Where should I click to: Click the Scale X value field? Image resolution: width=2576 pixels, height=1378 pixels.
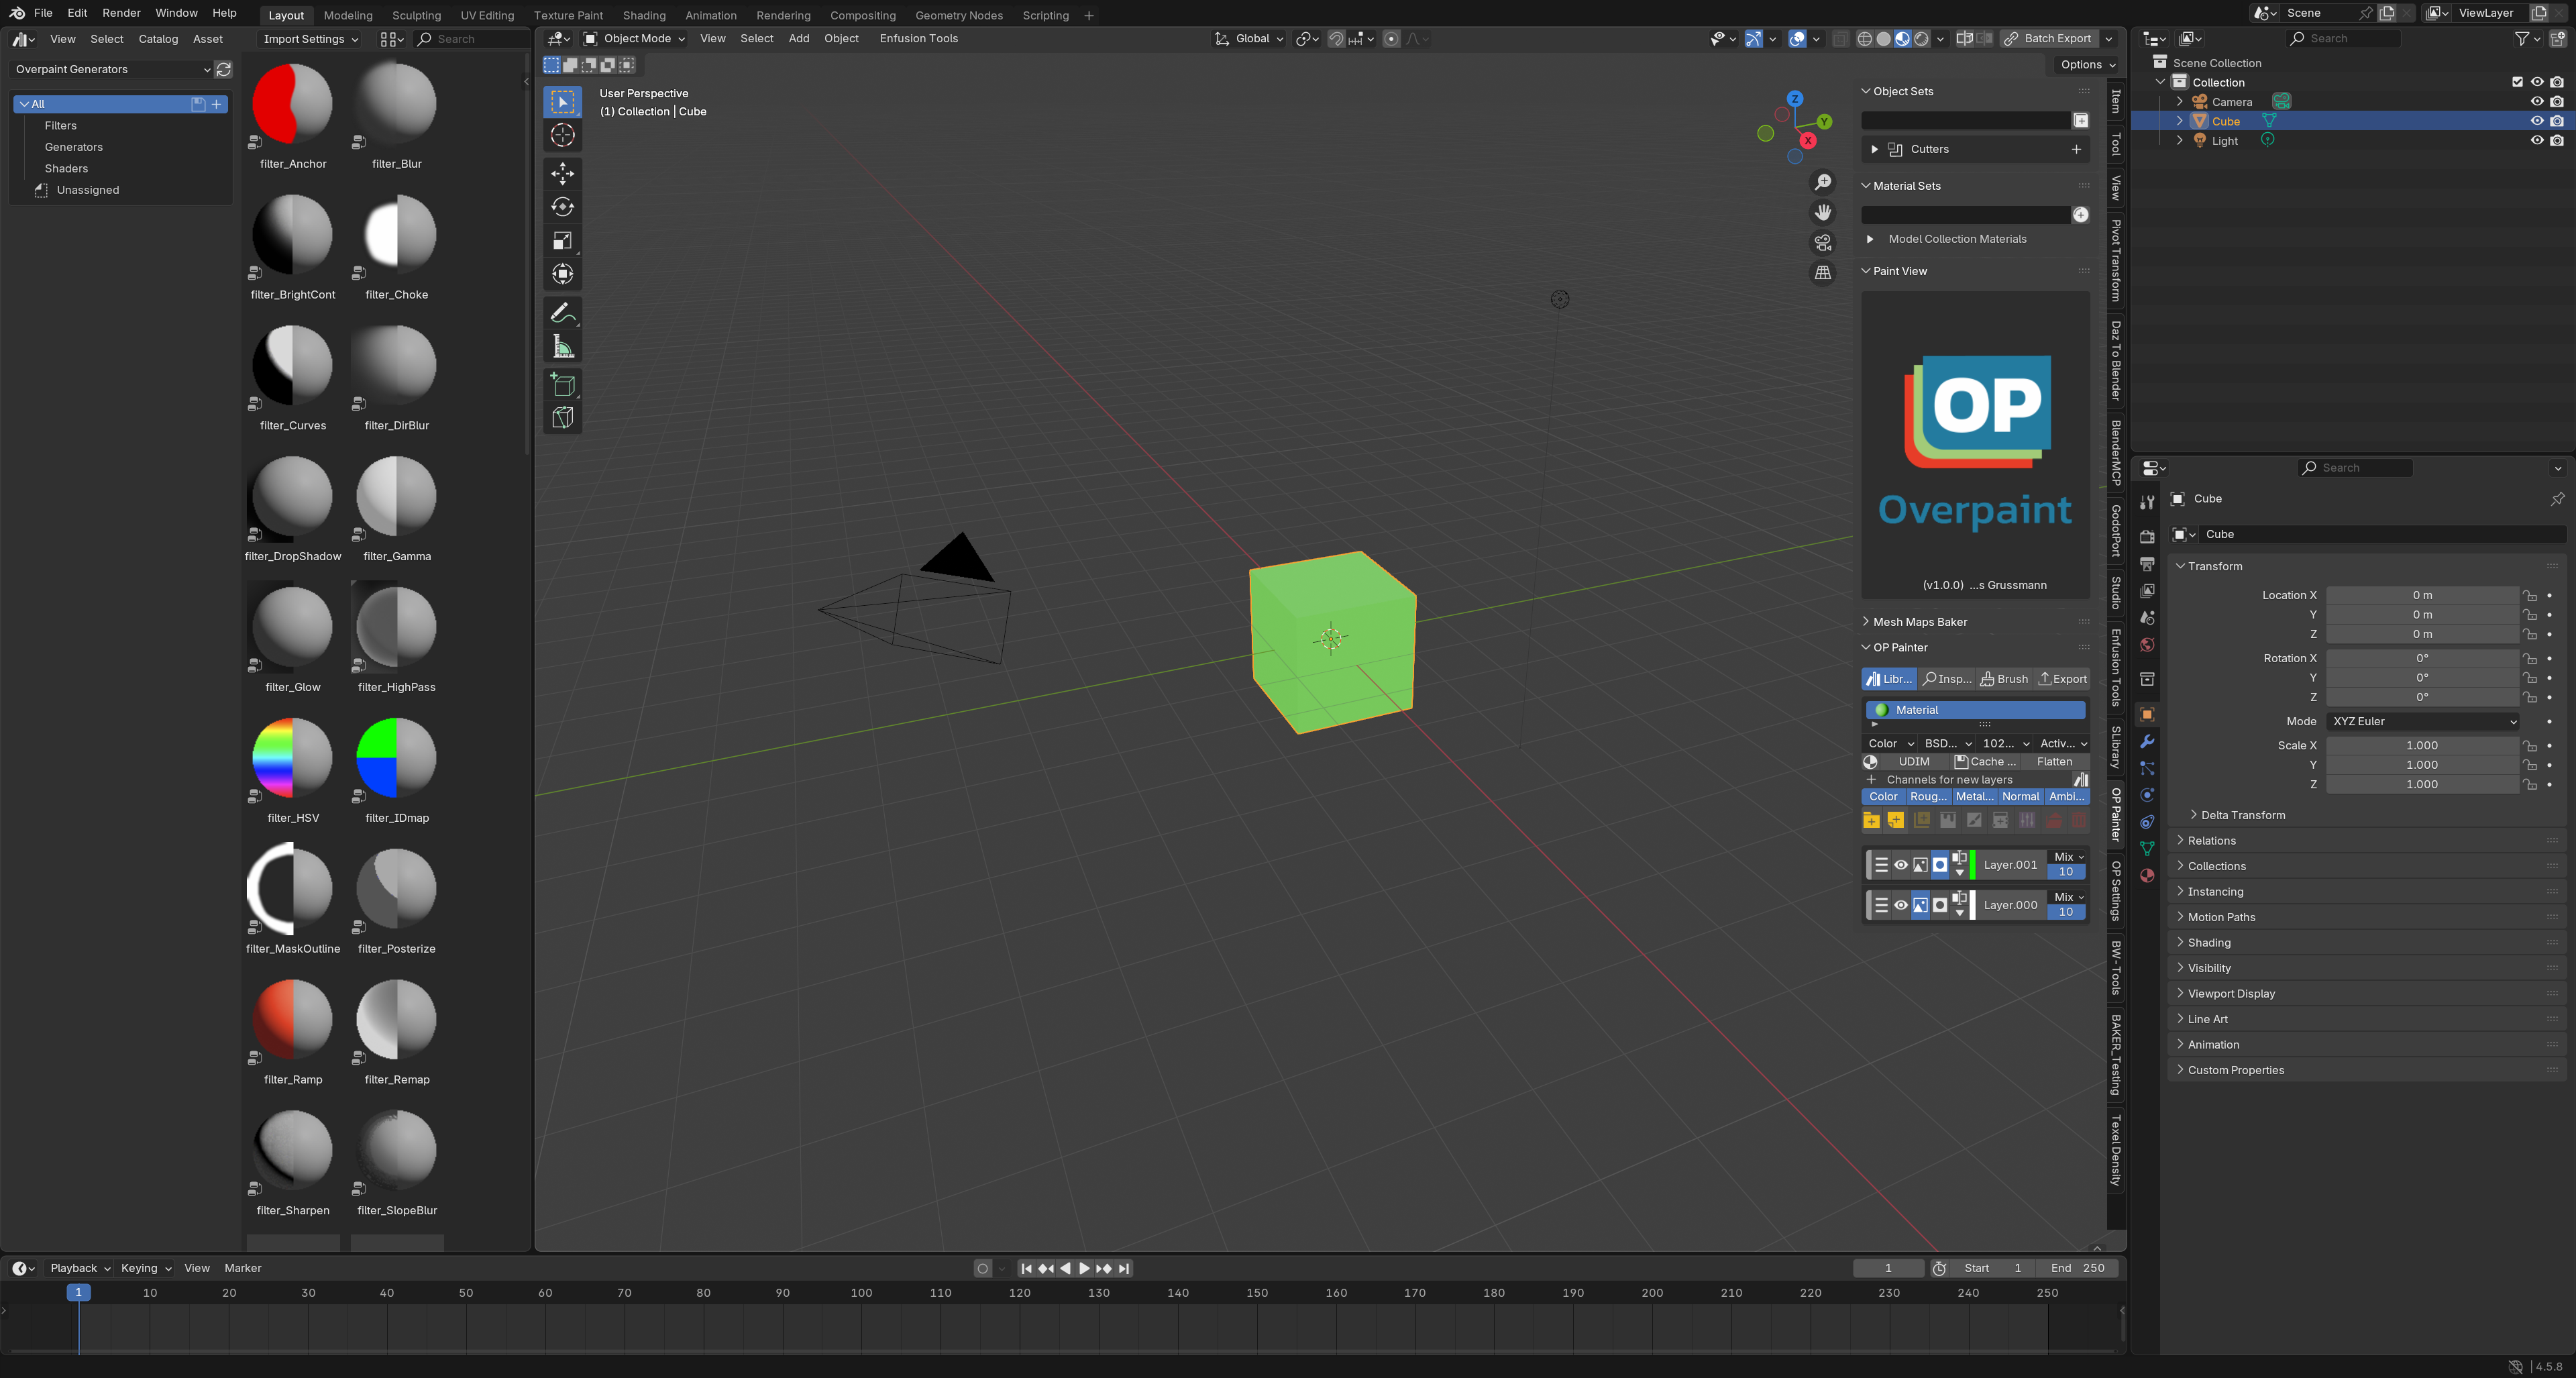click(x=2422, y=745)
